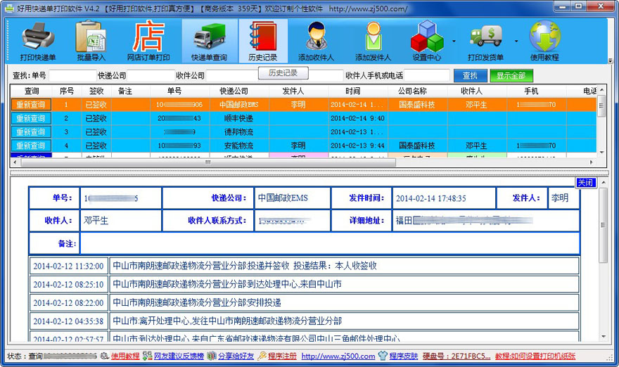Open the 程序注册 link
Viewport: 619px width, 367px height.
(282, 356)
